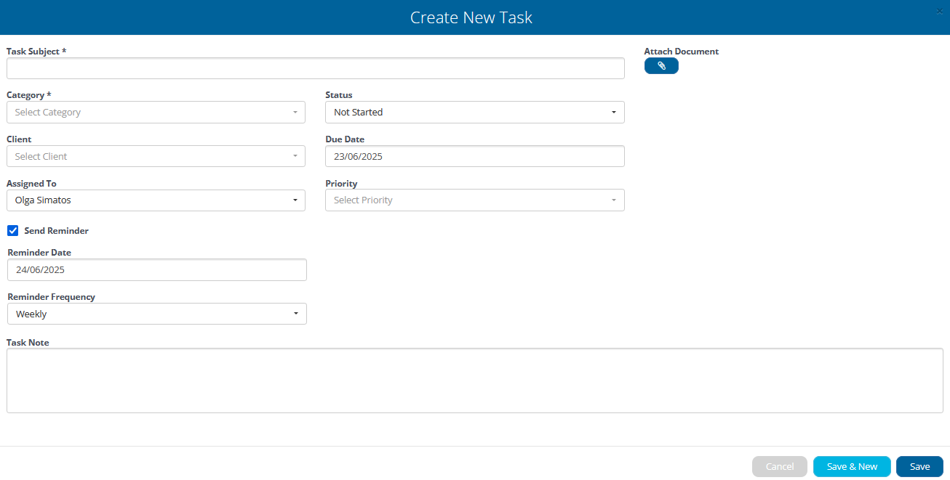Click the paperclip Attach Document icon
The height and width of the screenshot is (480, 950).
661,66
